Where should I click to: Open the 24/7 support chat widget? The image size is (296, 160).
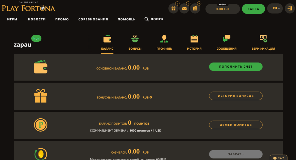279,158
